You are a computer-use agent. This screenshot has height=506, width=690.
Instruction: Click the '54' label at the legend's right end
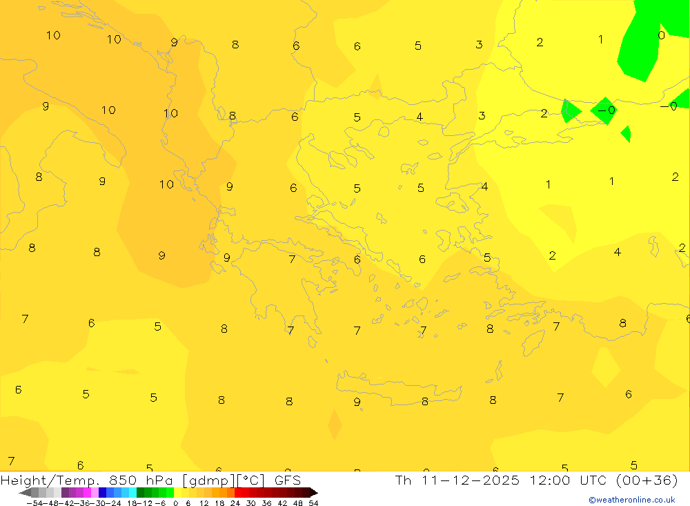pyautogui.click(x=314, y=503)
